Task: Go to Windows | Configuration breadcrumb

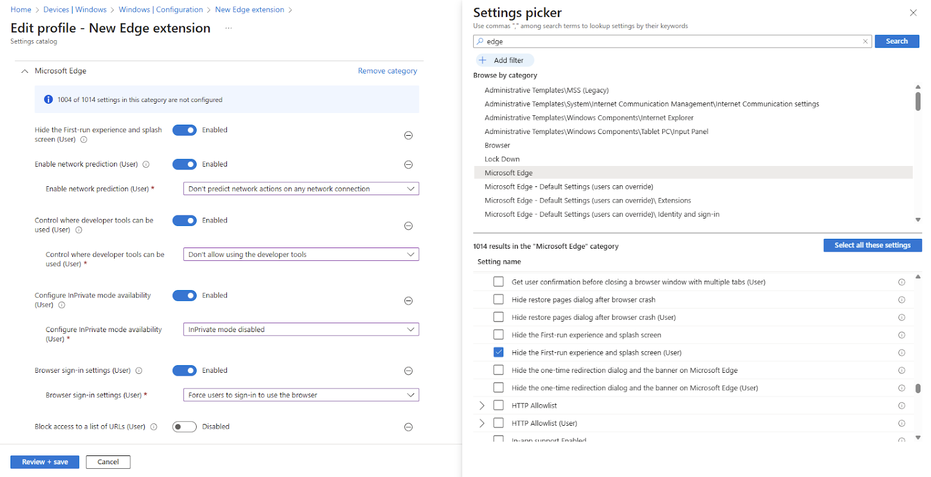Action: pyautogui.click(x=161, y=10)
